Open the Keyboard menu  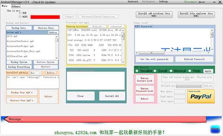pyautogui.click(x=133, y=1)
